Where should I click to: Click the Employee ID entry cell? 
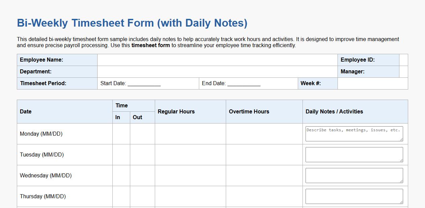coord(402,60)
